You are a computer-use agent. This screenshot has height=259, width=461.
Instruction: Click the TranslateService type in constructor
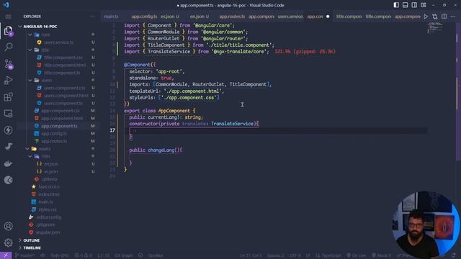232,124
